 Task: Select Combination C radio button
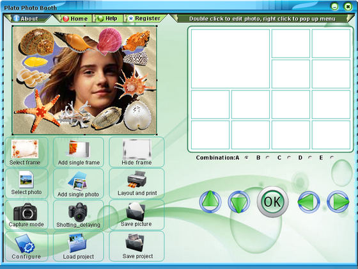tap(289, 158)
